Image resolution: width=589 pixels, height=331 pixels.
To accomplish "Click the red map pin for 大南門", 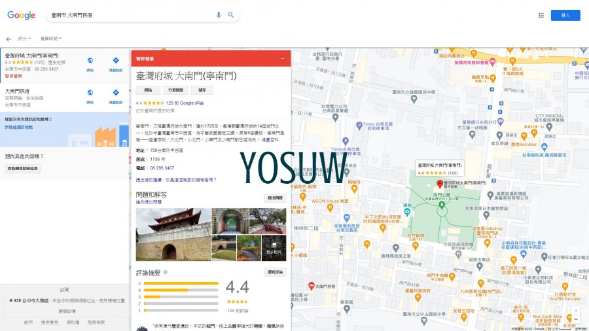I will pyautogui.click(x=440, y=184).
